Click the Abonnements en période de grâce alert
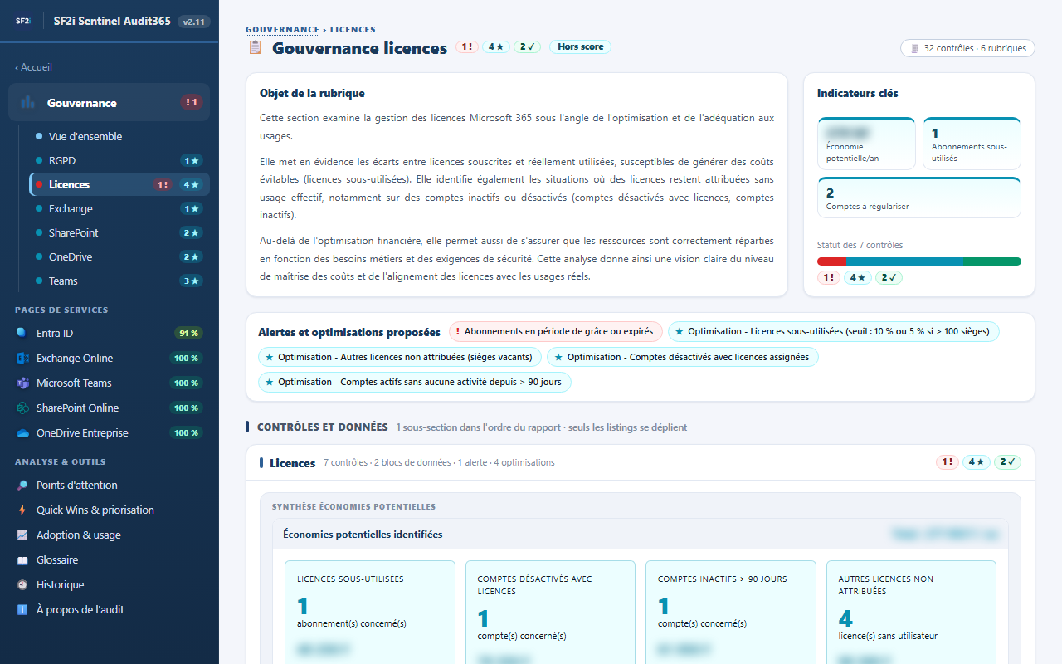Viewport: 1062px width, 664px height. tap(556, 331)
